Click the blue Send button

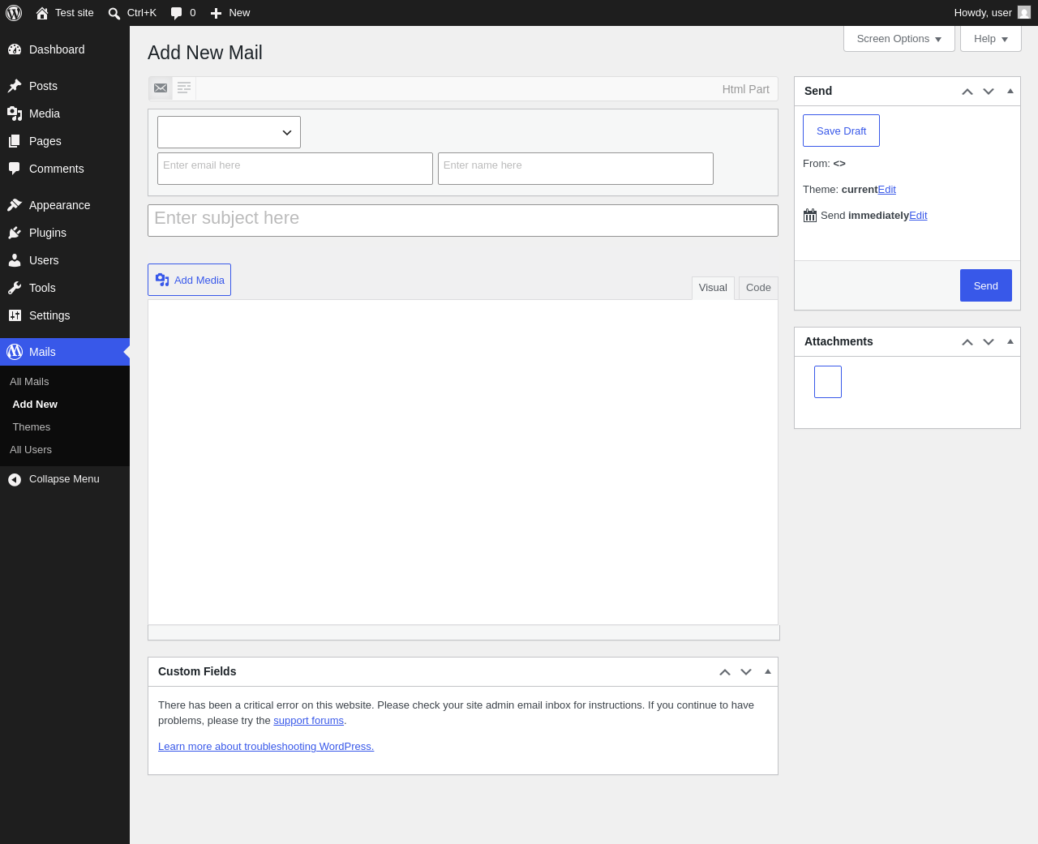pos(986,285)
